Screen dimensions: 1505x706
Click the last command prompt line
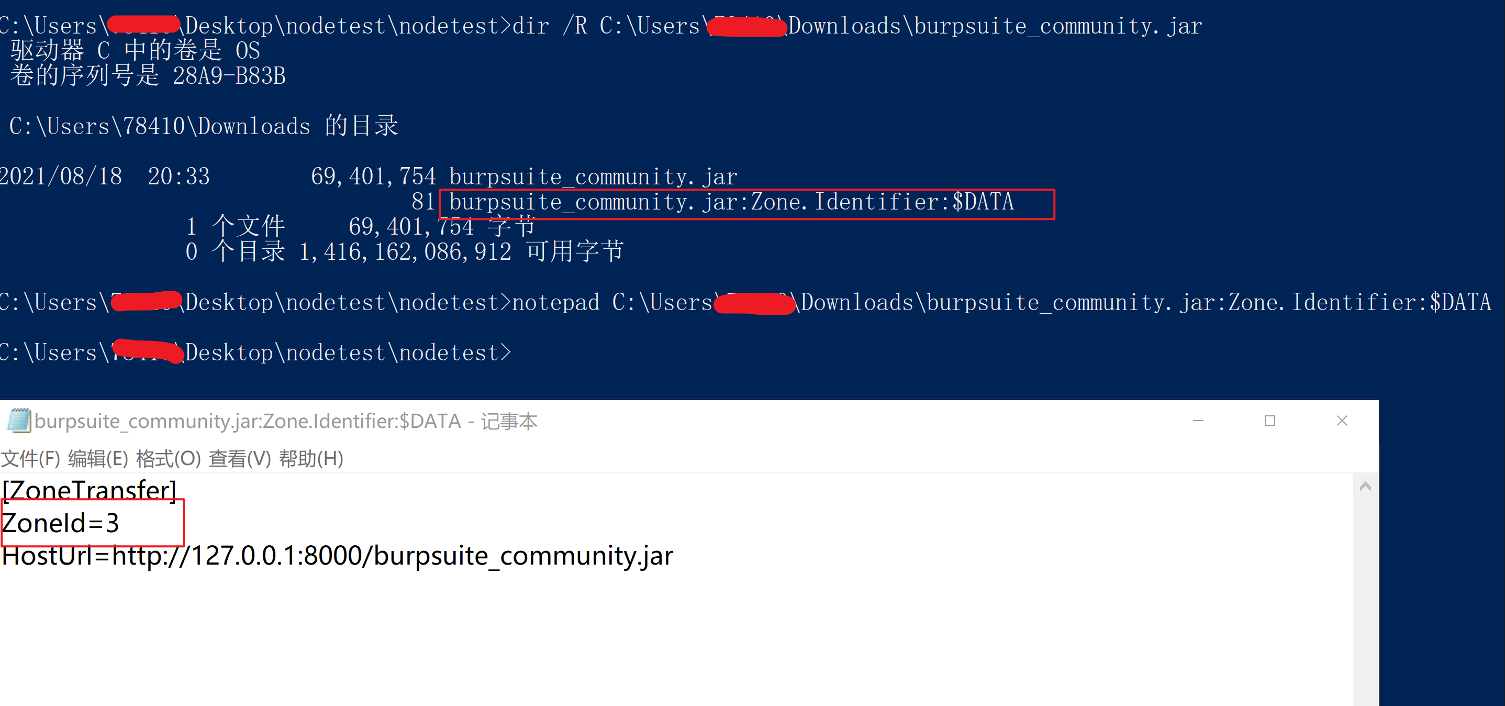coord(256,353)
